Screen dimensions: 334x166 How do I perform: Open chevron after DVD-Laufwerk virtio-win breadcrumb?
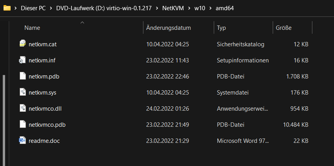[157, 8]
